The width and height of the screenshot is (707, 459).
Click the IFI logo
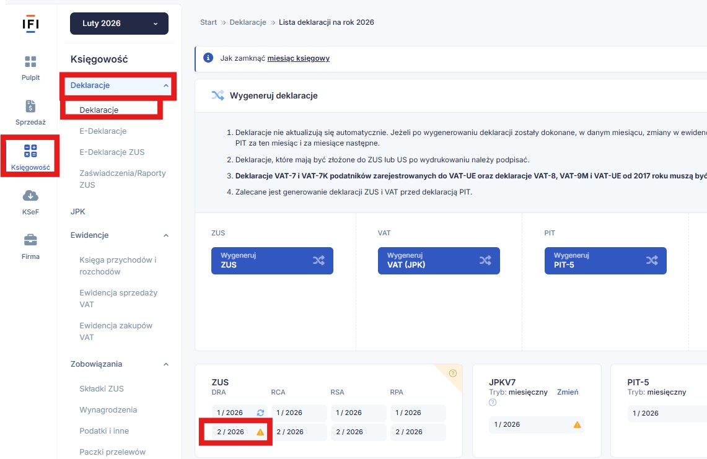pyautogui.click(x=30, y=24)
